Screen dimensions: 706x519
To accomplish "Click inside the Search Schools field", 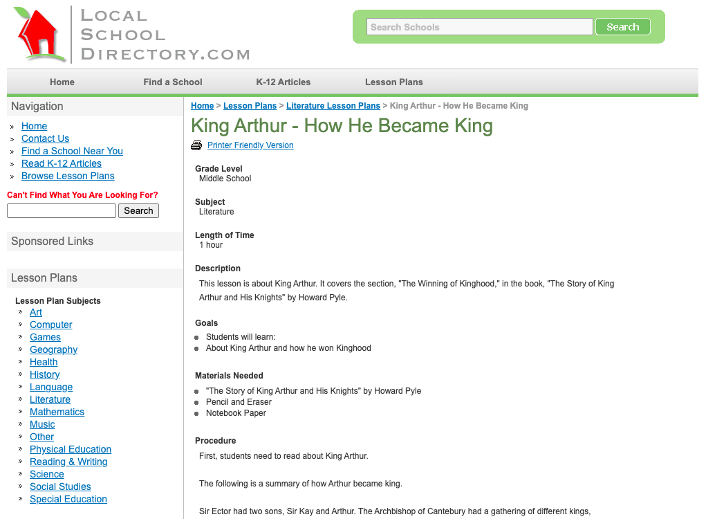I will (x=479, y=26).
